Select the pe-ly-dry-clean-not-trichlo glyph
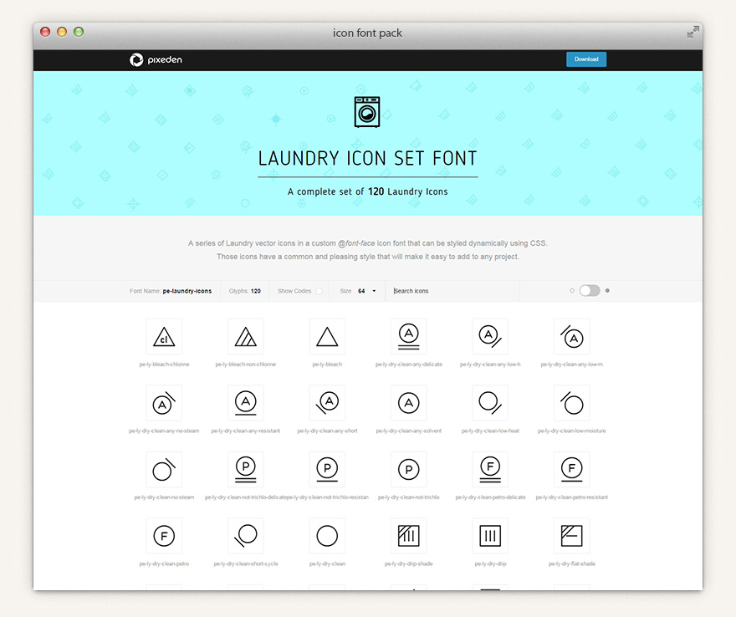 [408, 469]
